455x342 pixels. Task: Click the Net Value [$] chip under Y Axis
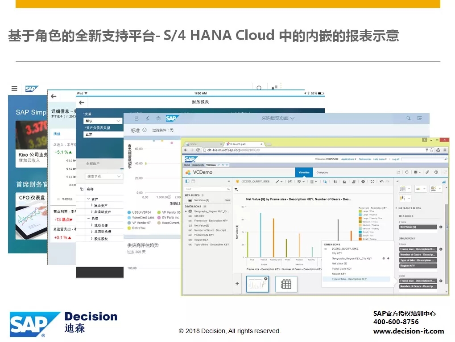[418, 227]
